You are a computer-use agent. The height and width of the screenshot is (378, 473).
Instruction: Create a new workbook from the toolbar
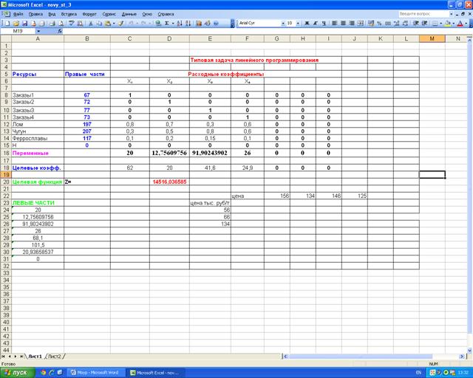pyautogui.click(x=7, y=23)
